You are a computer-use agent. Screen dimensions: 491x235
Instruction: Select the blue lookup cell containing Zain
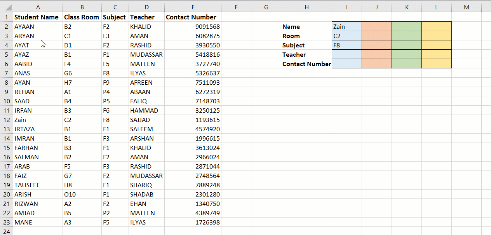click(x=347, y=26)
